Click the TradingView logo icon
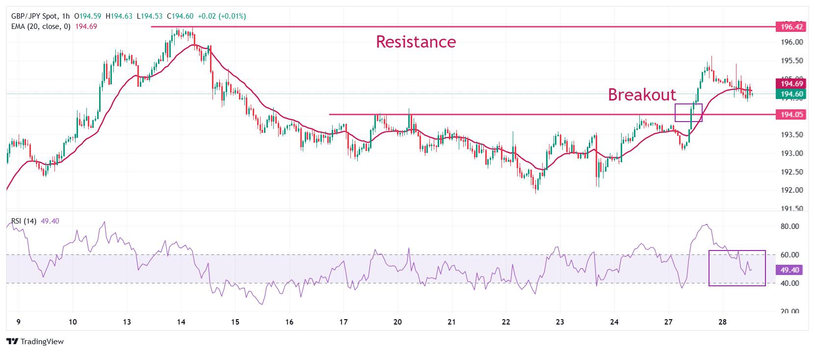Viewport: 815px width, 352px height. tap(13, 341)
